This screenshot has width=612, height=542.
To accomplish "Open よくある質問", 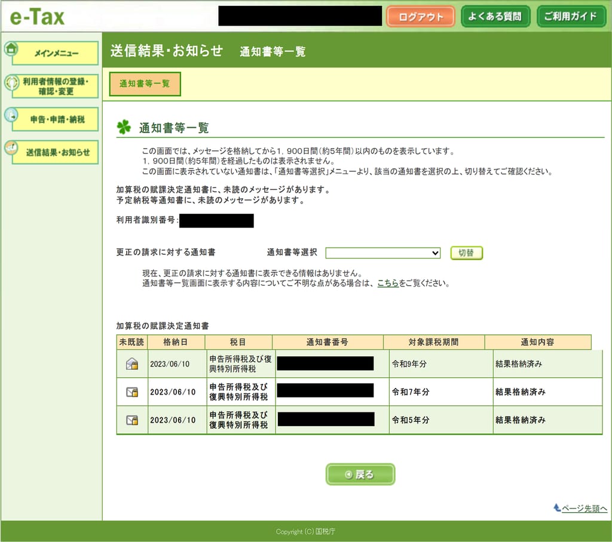I will (495, 16).
